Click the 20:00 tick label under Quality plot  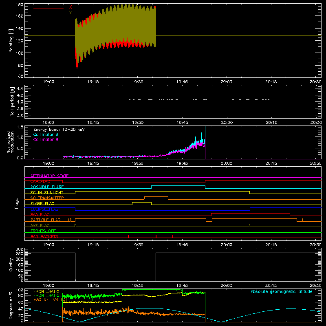(x=227, y=286)
